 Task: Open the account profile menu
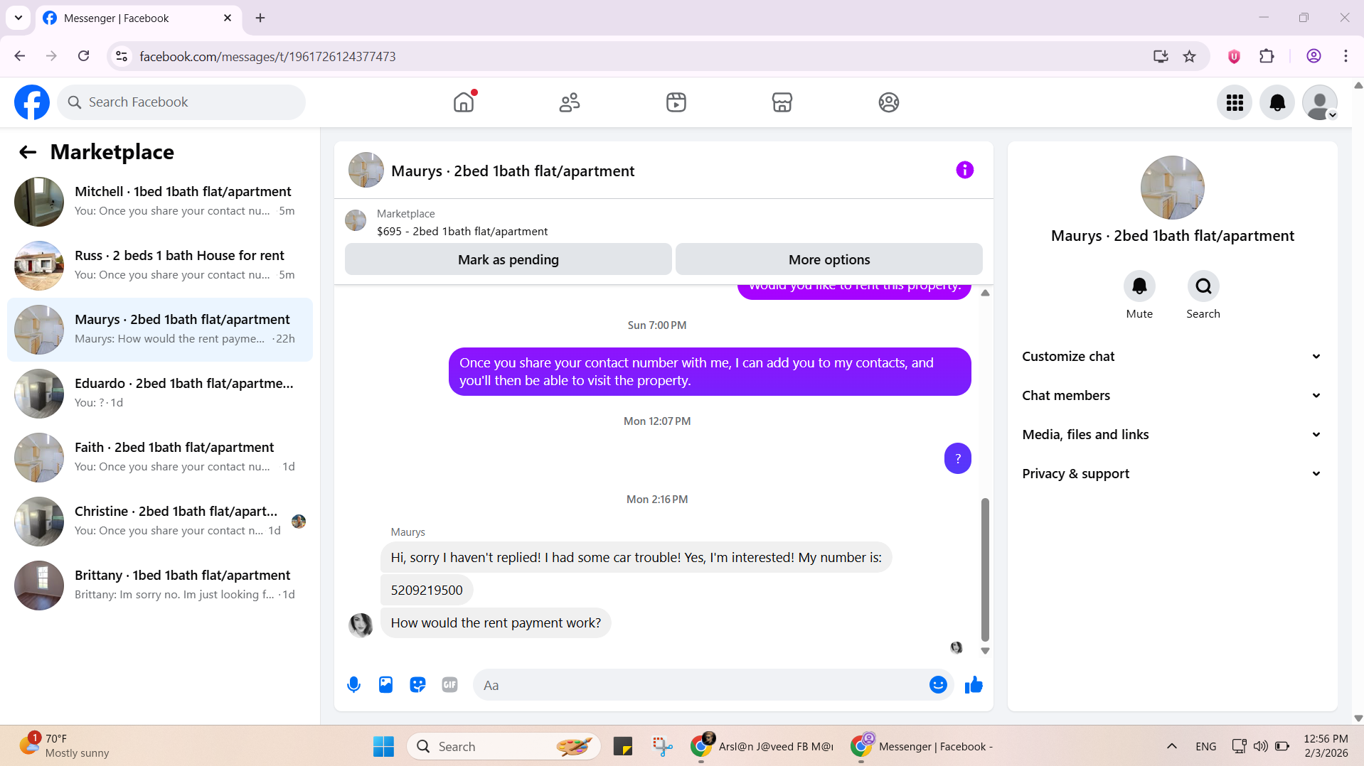click(1320, 103)
